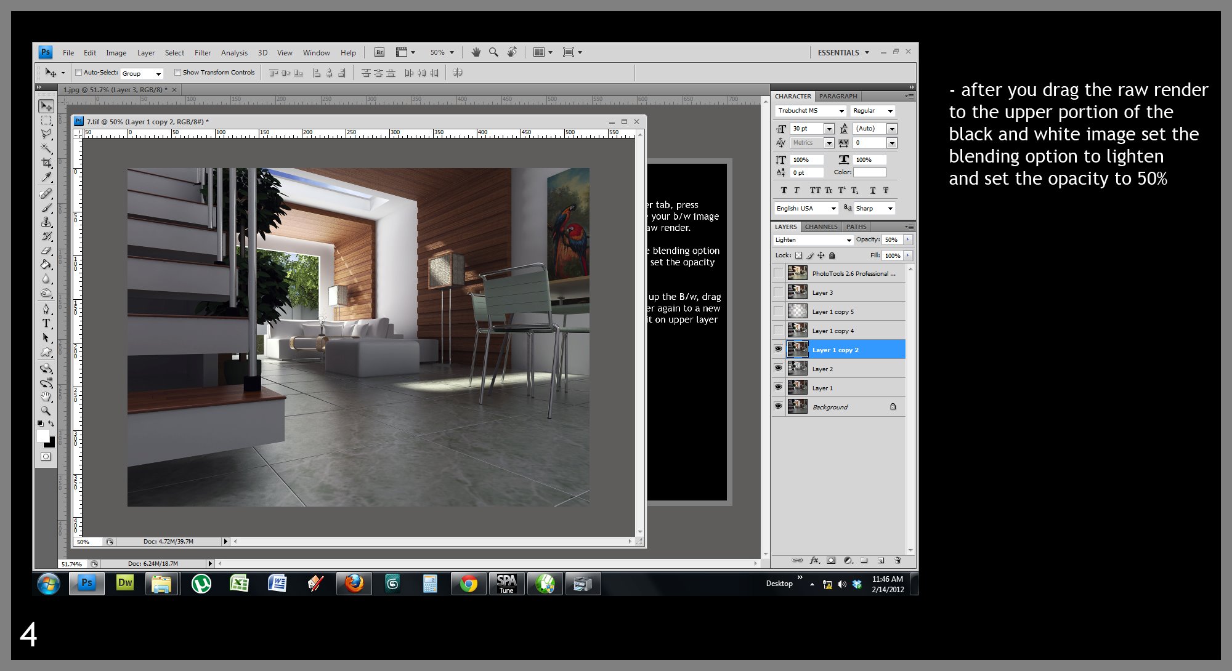Select the Eyedropper tool
Screen dimensions: 1232x671
click(x=46, y=177)
